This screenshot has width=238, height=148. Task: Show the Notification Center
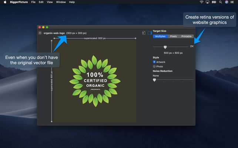point(233,2)
